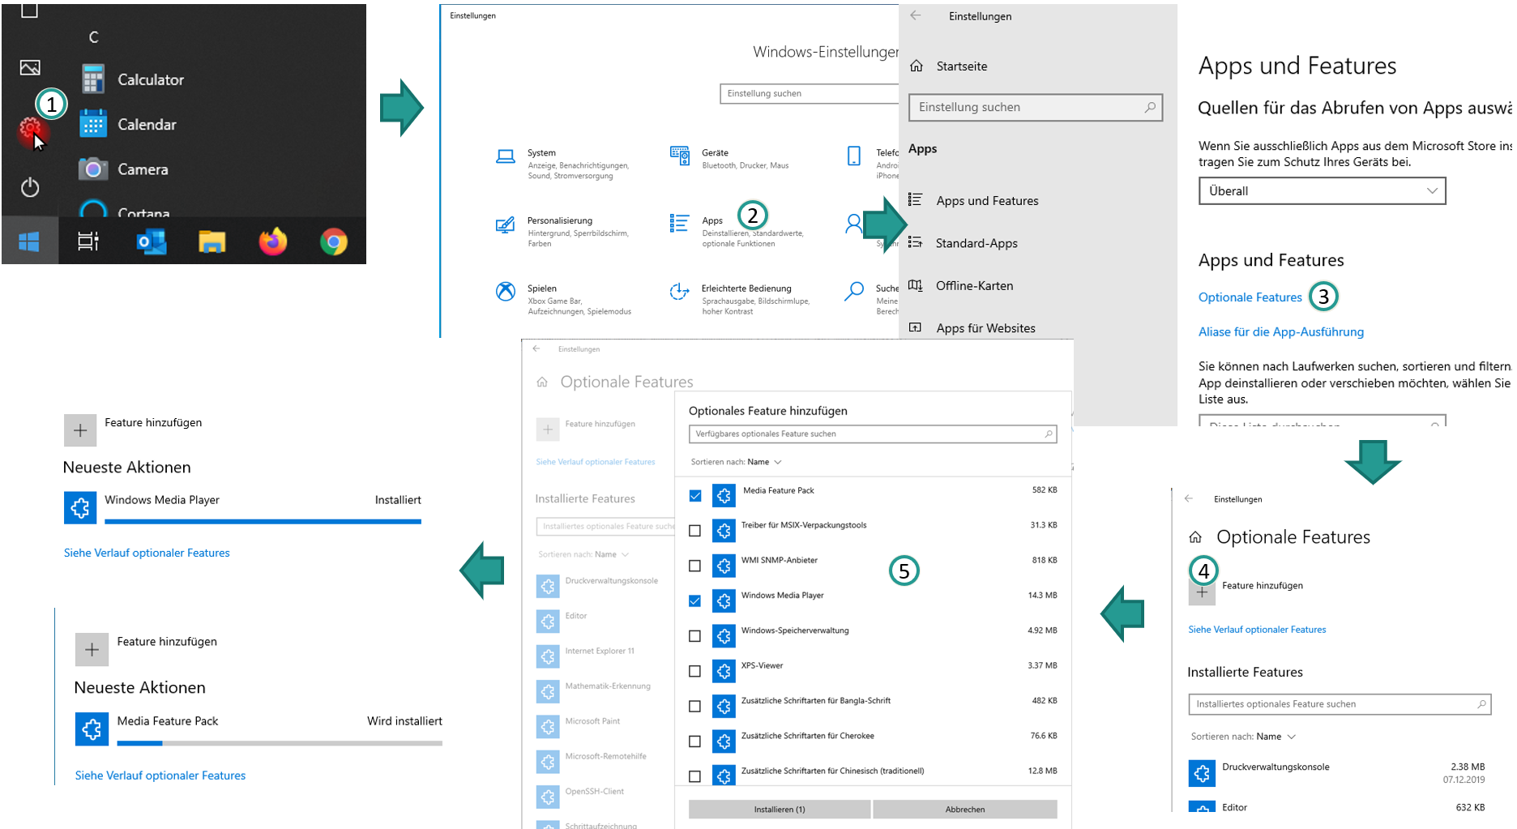Click the plus icon above Media Feature Pack Wird installiert

coord(92,650)
